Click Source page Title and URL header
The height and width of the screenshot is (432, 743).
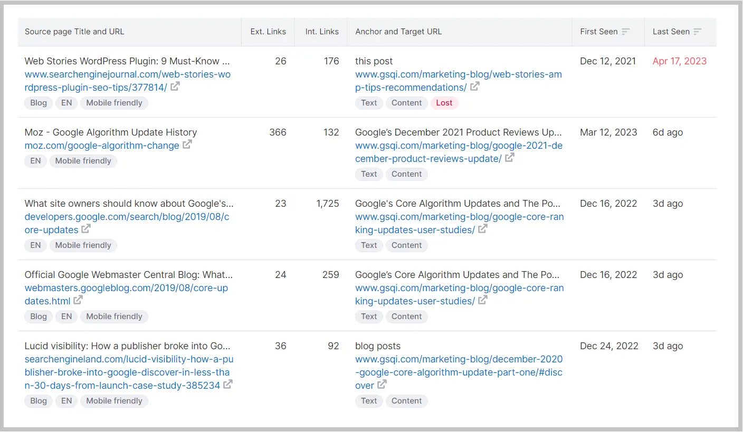74,32
